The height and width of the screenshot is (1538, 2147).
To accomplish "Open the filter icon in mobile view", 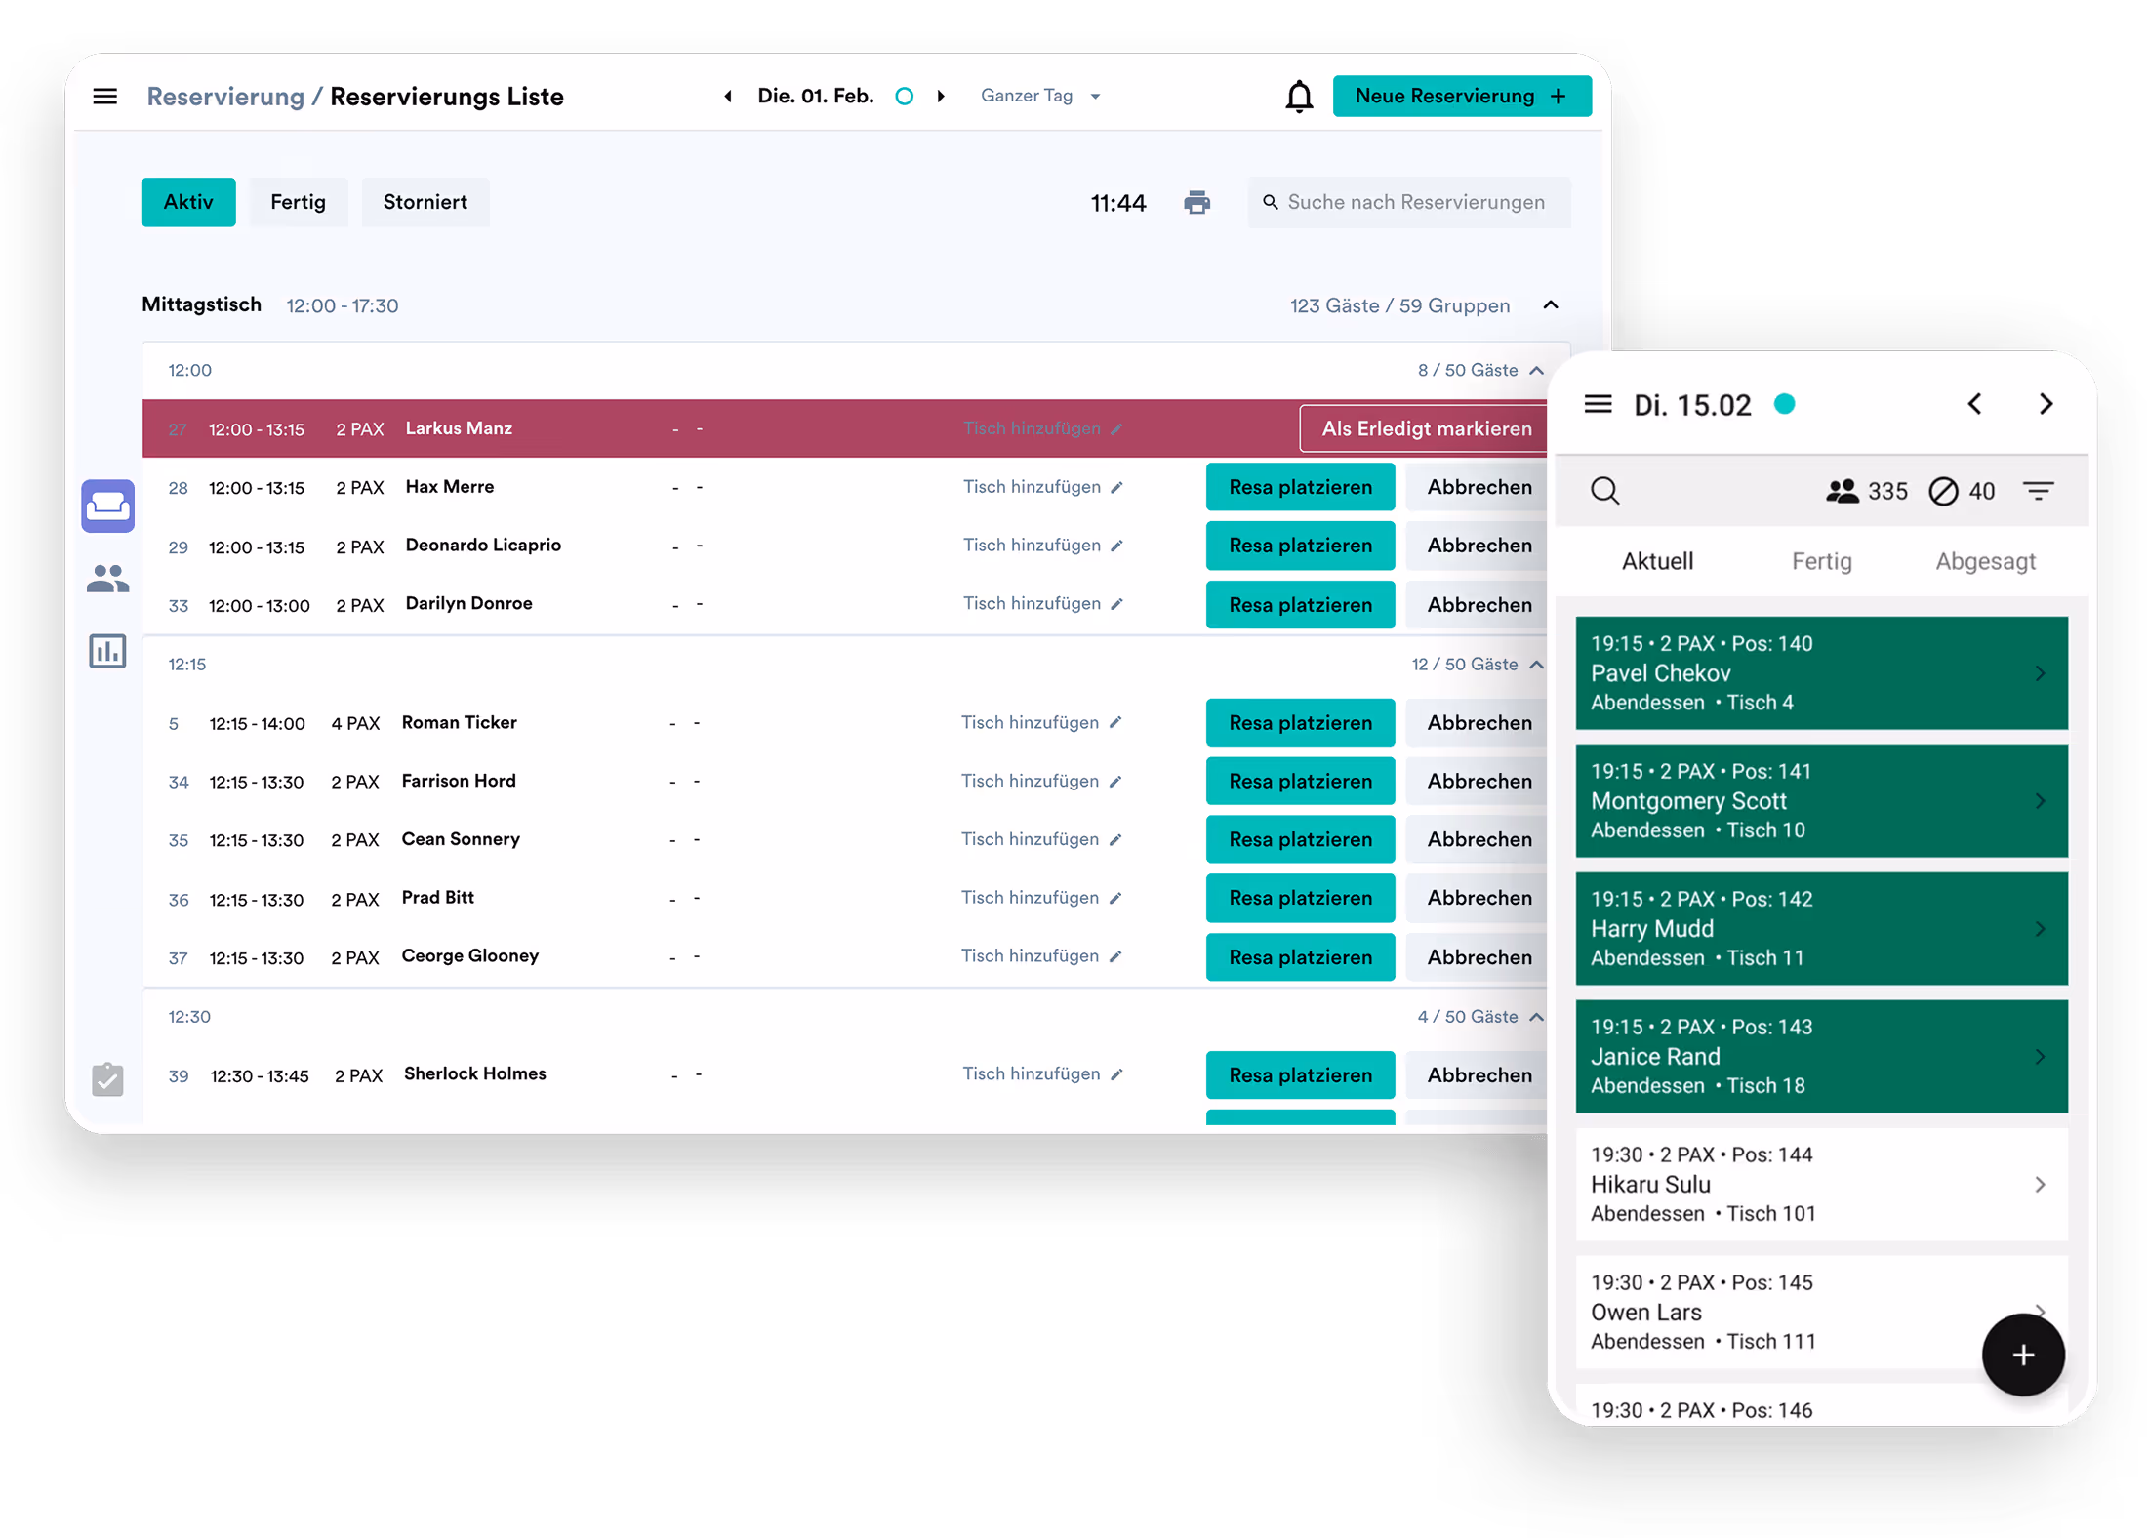I will [x=2039, y=491].
